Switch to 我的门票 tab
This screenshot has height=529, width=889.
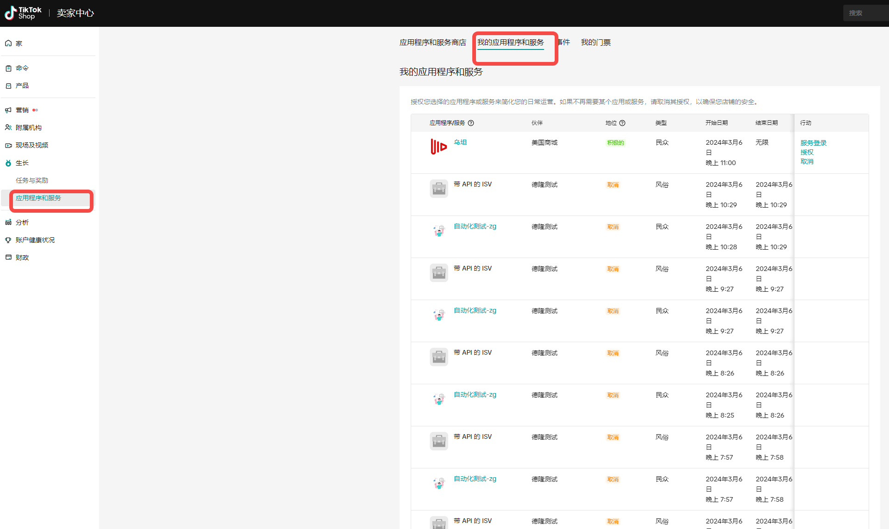[595, 43]
